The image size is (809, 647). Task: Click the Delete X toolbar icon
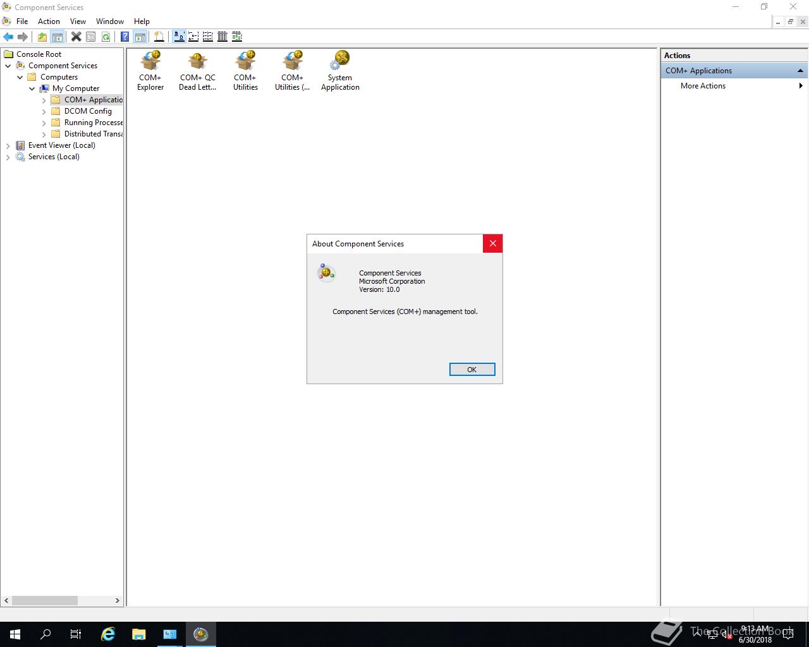[76, 37]
